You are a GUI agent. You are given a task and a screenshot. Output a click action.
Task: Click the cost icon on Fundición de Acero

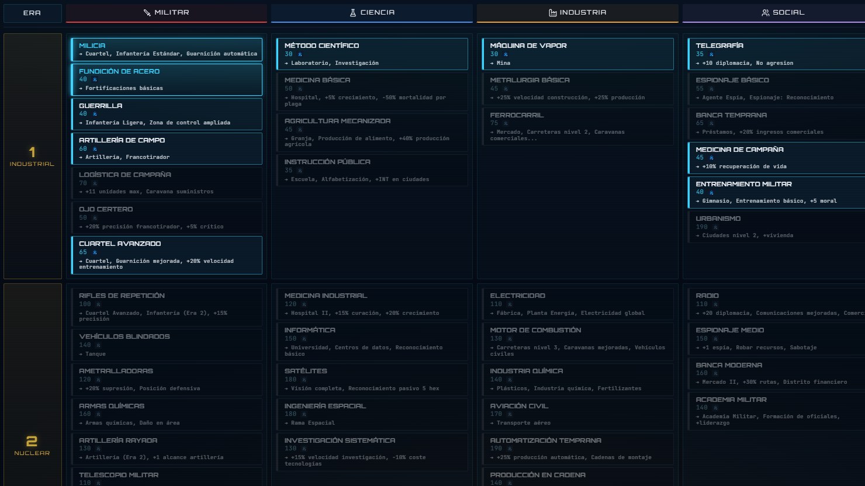pyautogui.click(x=95, y=79)
